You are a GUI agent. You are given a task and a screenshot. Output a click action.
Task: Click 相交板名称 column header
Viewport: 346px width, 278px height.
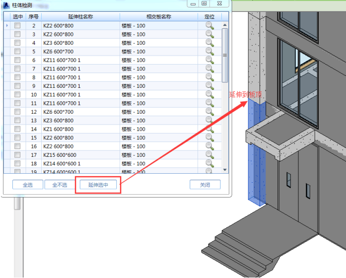pos(159,16)
